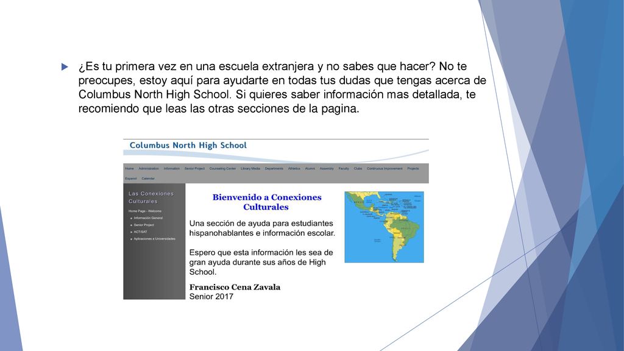The width and height of the screenshot is (624, 351).
Task: Click the name Francisco Cena Zavala
Action: [x=235, y=287]
